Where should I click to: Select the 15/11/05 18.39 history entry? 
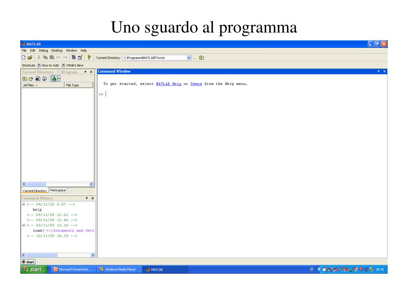click(52, 236)
